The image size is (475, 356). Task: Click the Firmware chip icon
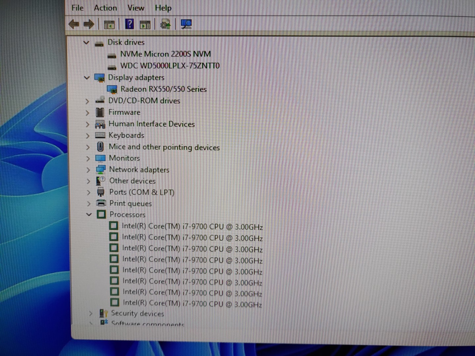(x=100, y=112)
